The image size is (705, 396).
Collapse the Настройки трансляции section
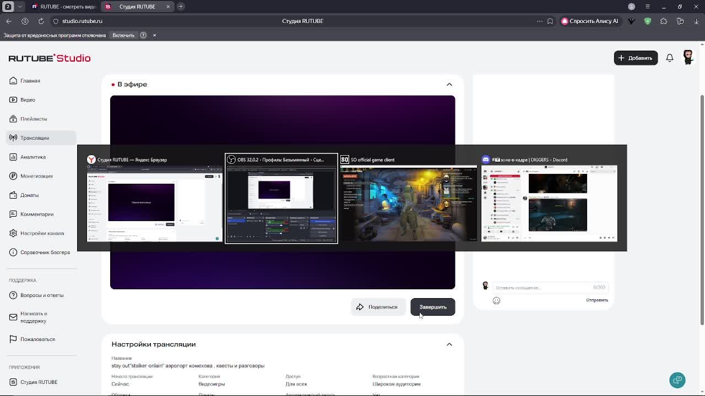(449, 344)
